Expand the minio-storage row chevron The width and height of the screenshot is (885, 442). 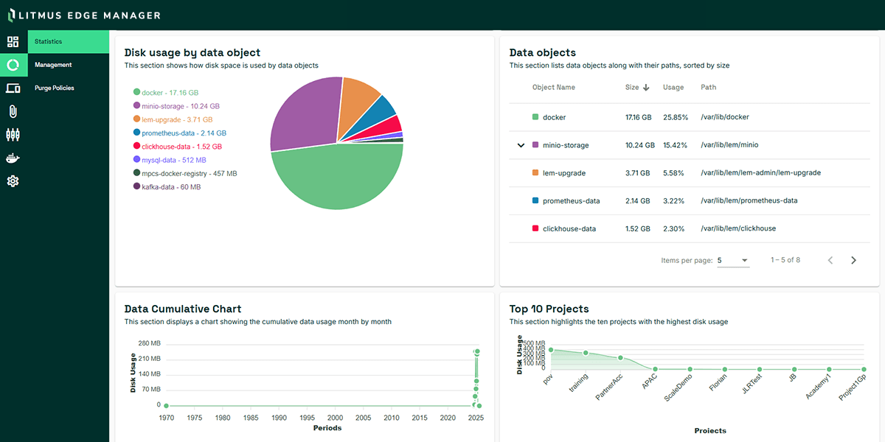(x=521, y=145)
